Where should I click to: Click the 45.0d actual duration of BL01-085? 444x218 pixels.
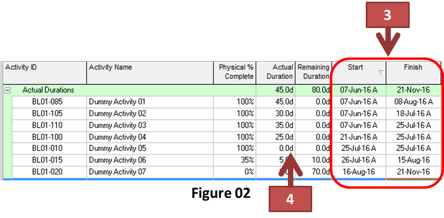point(275,102)
